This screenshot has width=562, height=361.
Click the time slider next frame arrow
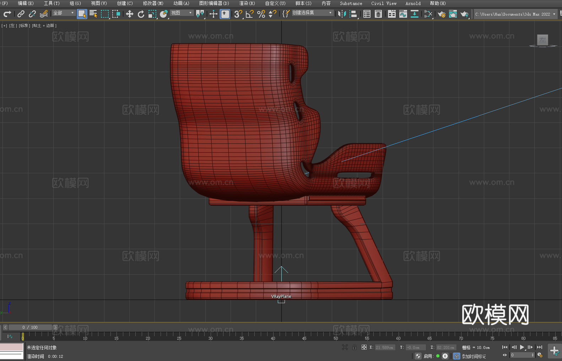click(55, 327)
